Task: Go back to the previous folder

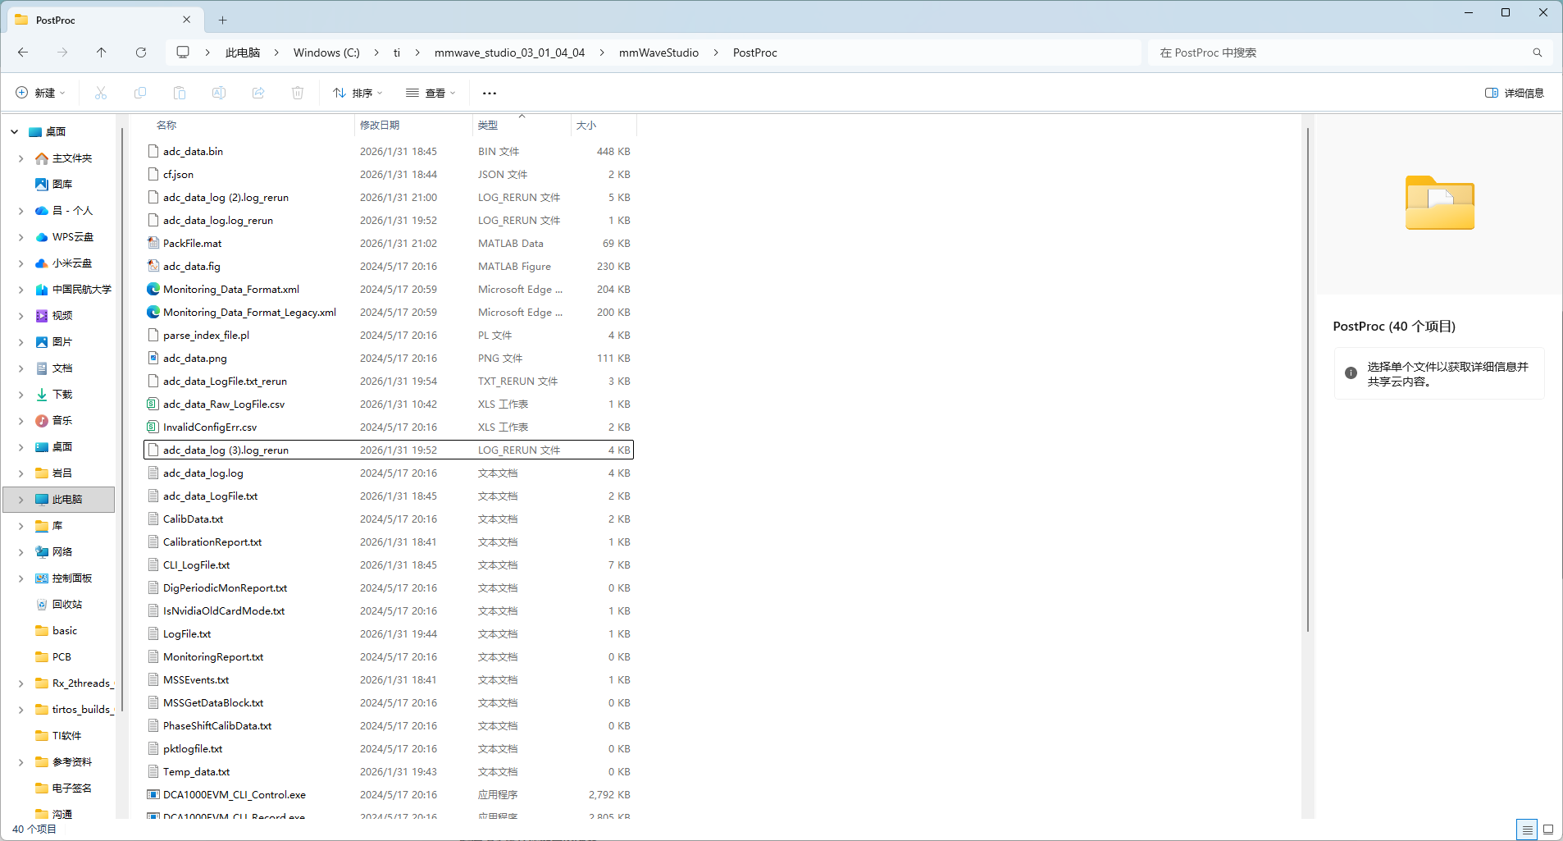Action: point(23,53)
